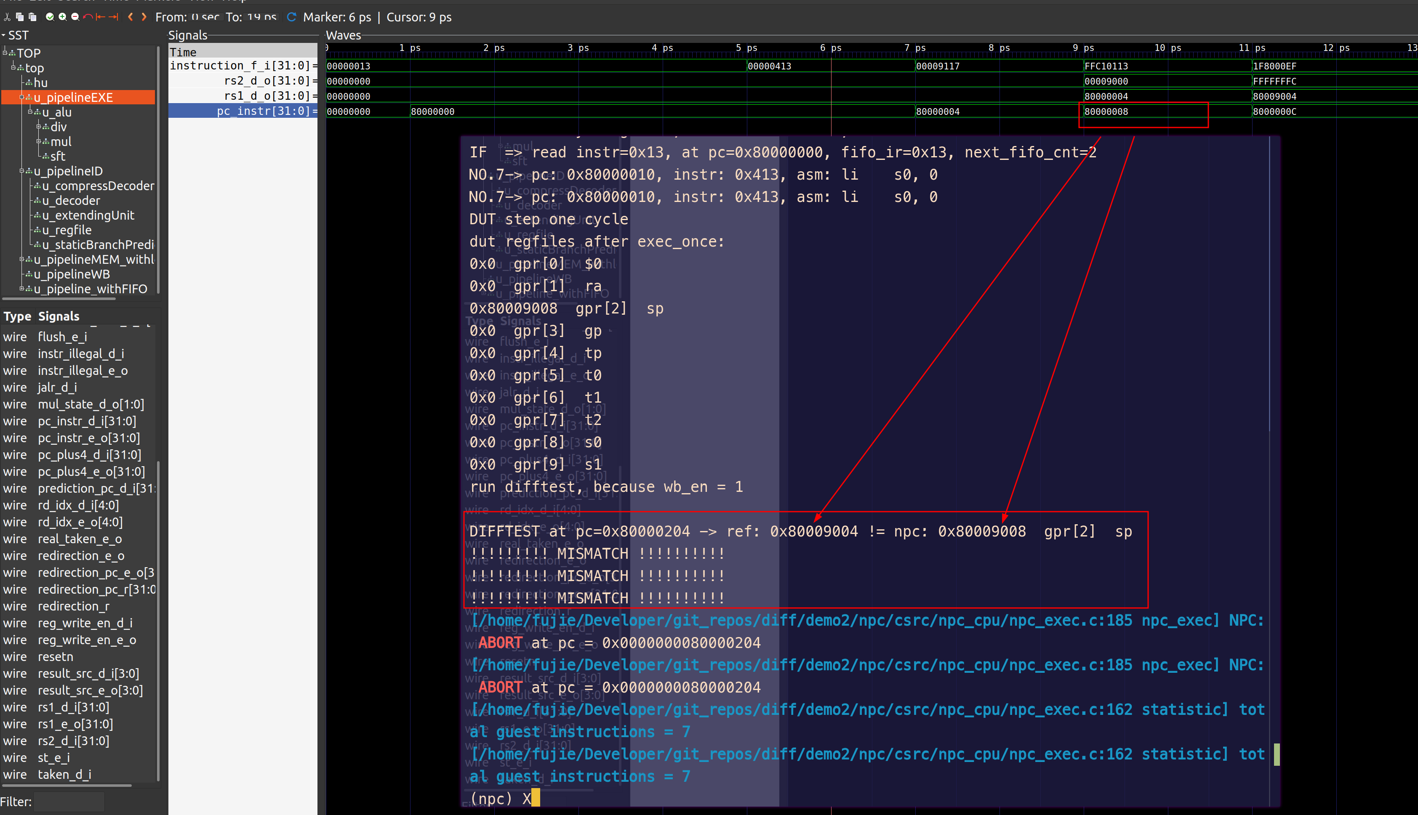Select highlighted pc_instr[31:0] signal
Viewport: 1418px width, 815px height.
243,111
